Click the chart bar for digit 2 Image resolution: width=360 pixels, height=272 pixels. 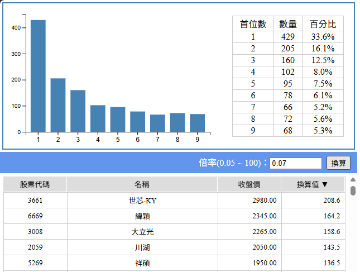click(58, 105)
